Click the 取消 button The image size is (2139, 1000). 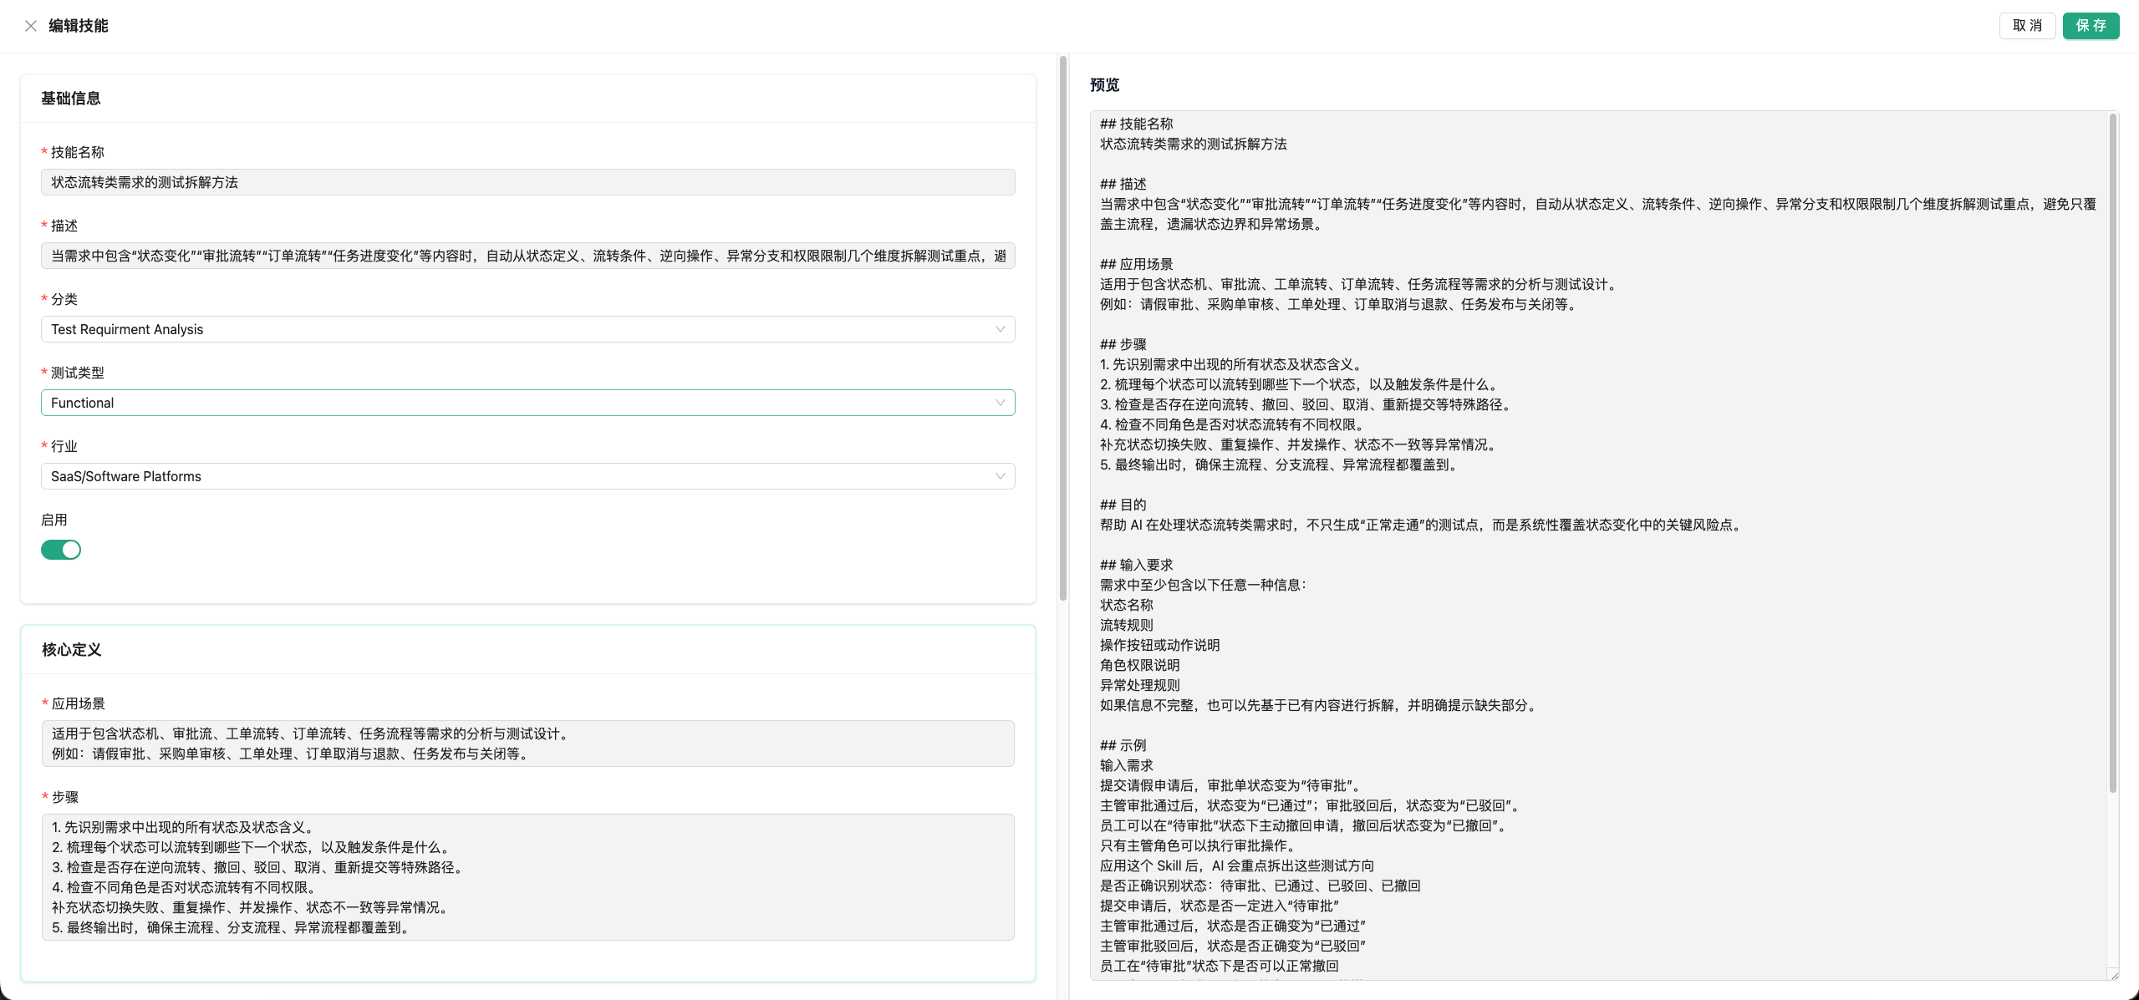[2027, 26]
